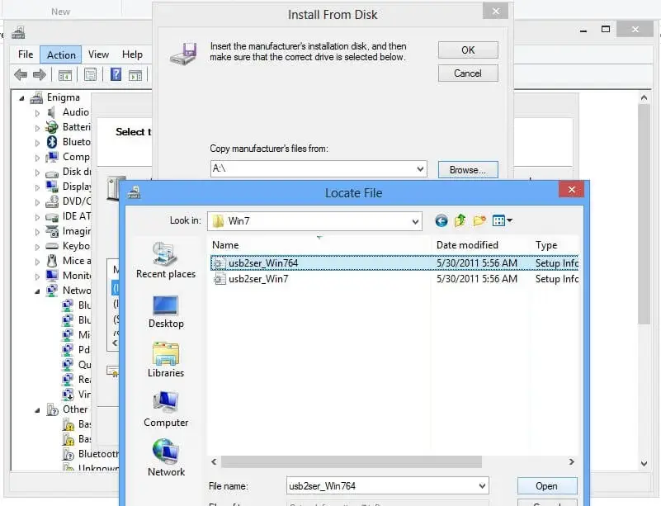Select the Show properties toolbar icon
Image resolution: width=661 pixels, height=506 pixels.
91,74
